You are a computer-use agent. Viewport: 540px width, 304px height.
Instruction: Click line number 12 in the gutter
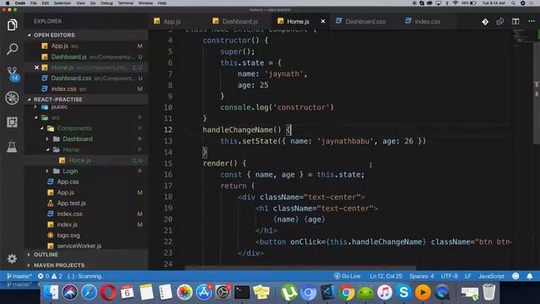(168, 130)
